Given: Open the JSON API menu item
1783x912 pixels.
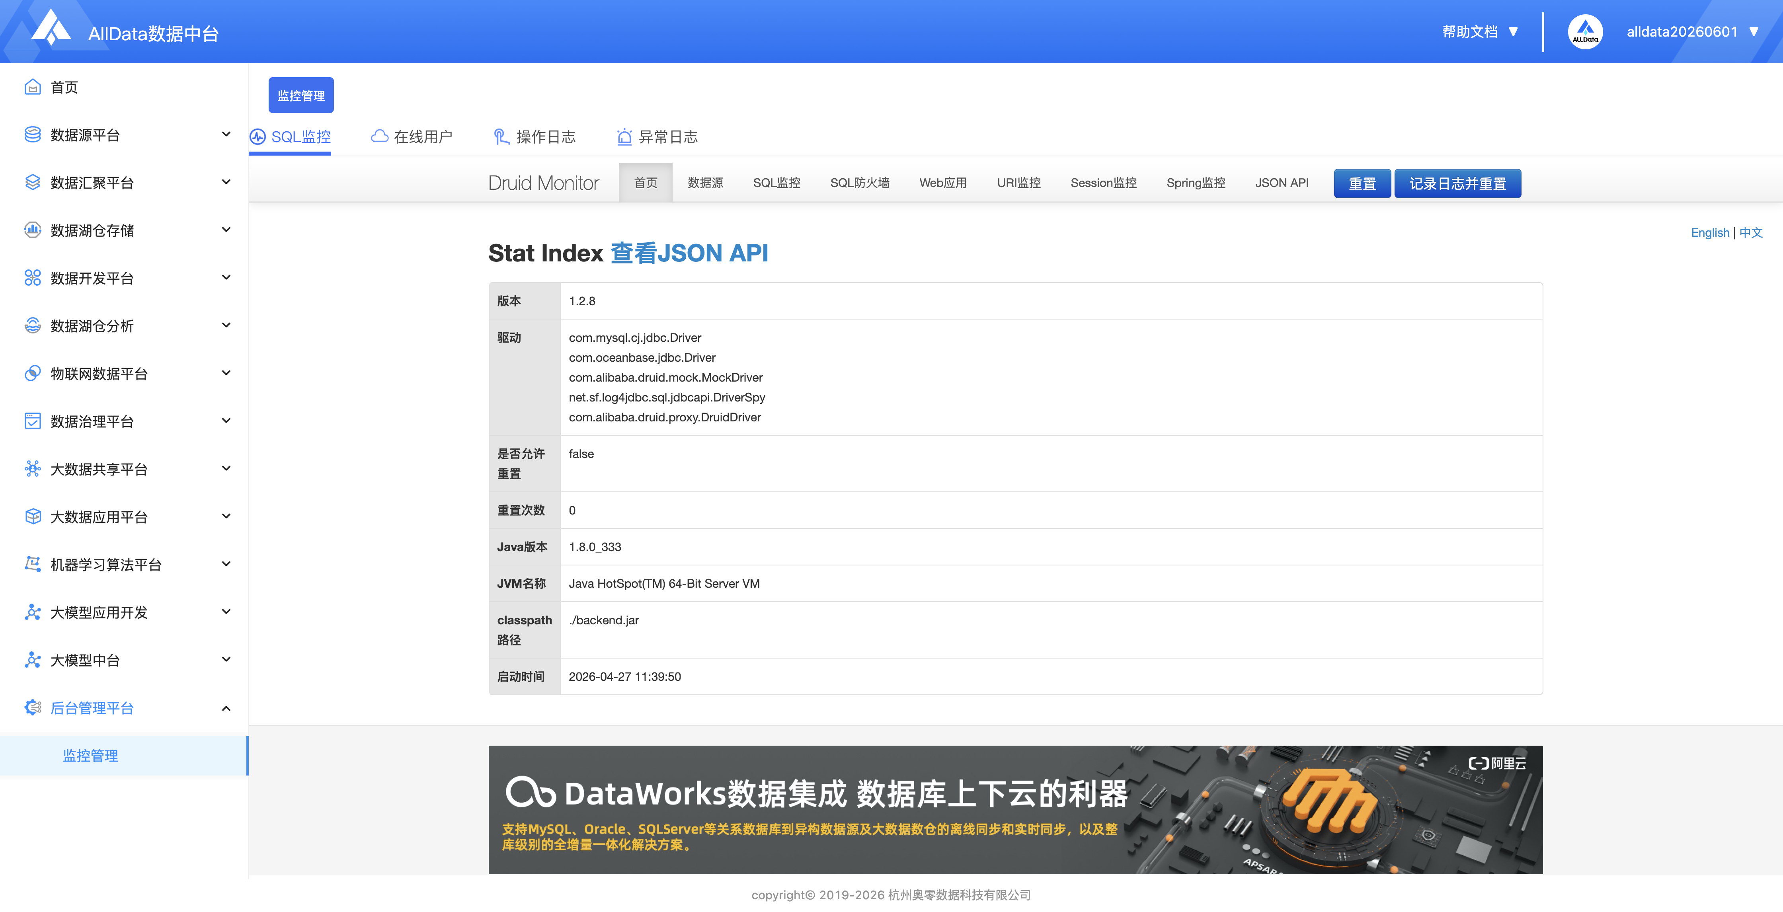Looking at the screenshot, I should coord(1282,183).
